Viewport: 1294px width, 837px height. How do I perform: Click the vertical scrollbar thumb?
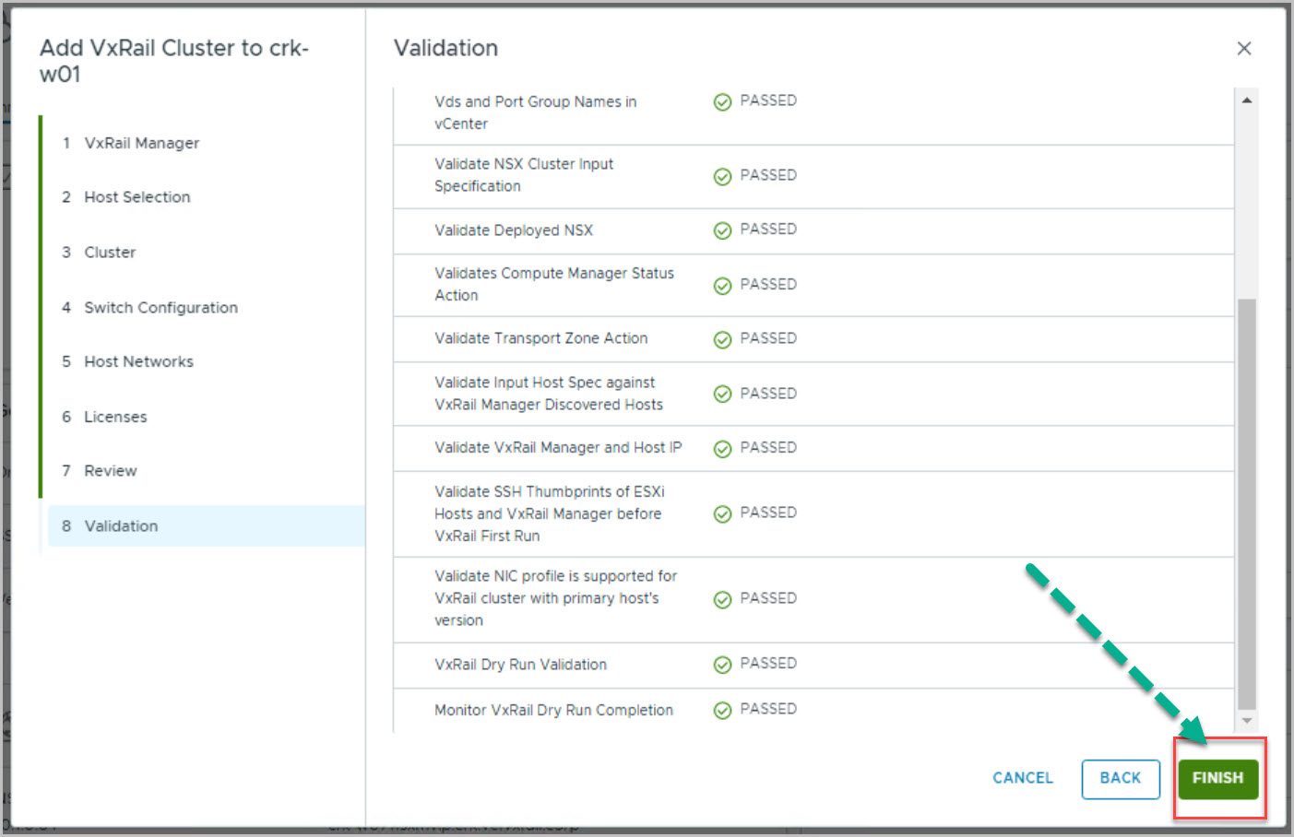pos(1246,502)
